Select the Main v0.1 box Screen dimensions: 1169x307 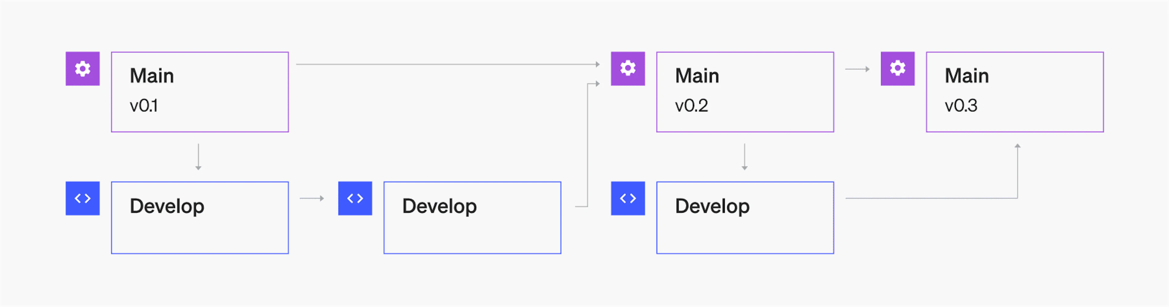point(200,92)
